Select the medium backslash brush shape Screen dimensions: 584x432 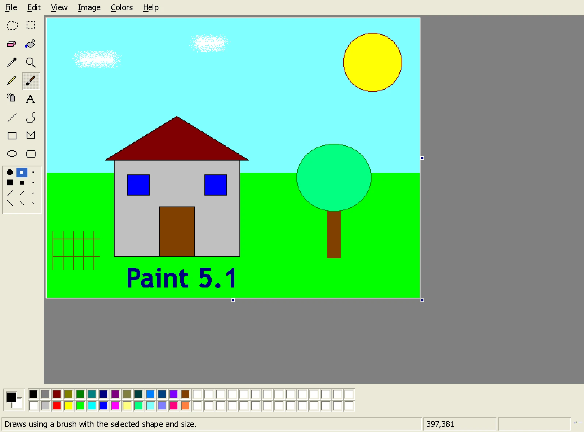[x=22, y=203]
